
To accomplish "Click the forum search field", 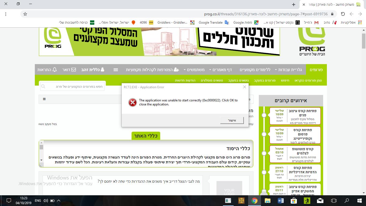I will pos(72,87).
